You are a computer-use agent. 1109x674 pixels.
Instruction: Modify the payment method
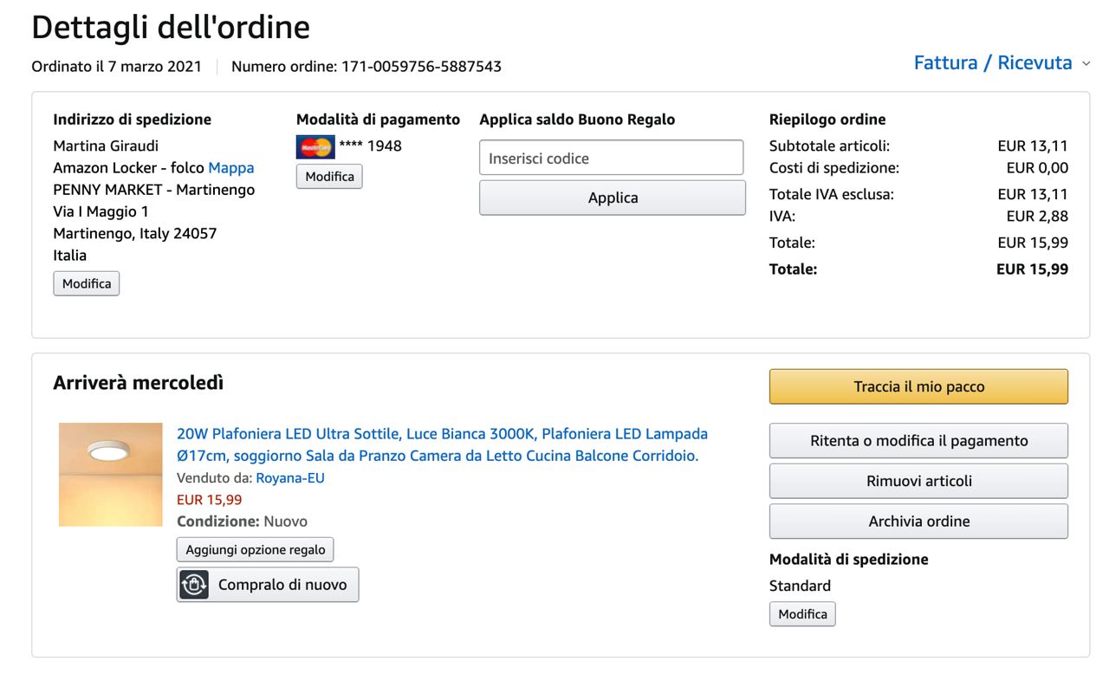pos(329,177)
